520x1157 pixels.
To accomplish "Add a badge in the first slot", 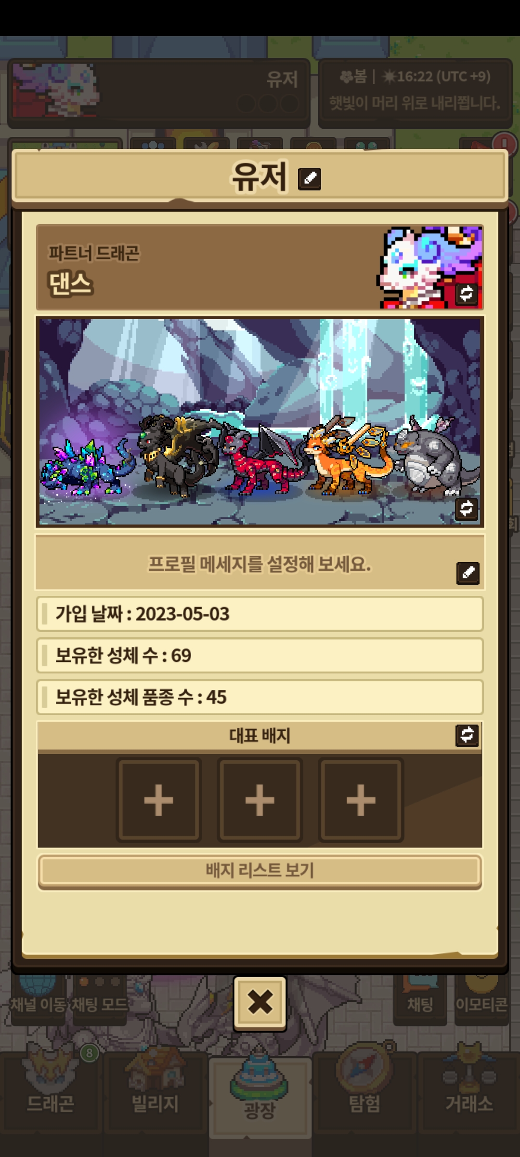I will click(159, 800).
